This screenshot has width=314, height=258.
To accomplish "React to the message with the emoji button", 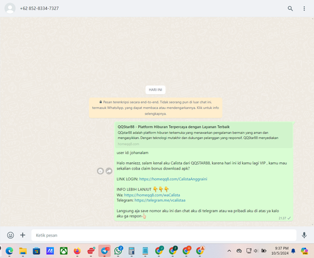I will click(100, 171).
